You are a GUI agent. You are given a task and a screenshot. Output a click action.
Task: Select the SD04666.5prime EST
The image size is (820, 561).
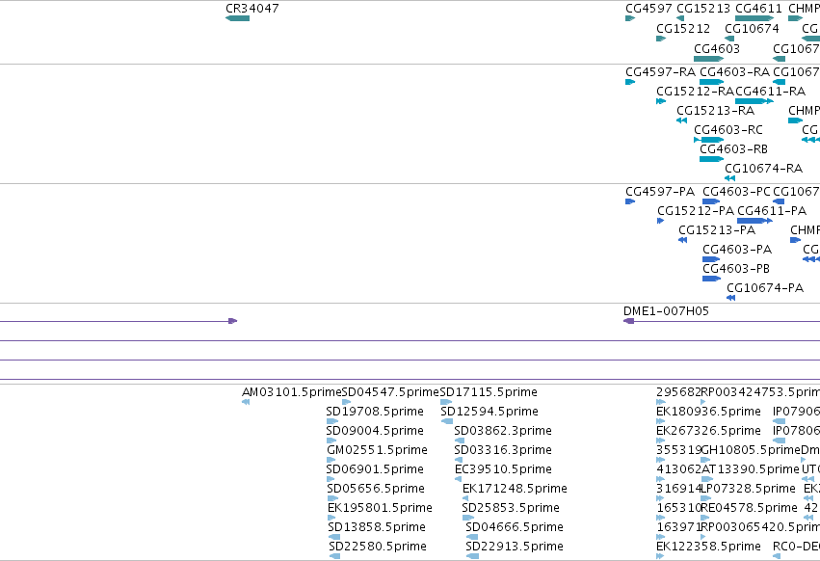coord(472,537)
